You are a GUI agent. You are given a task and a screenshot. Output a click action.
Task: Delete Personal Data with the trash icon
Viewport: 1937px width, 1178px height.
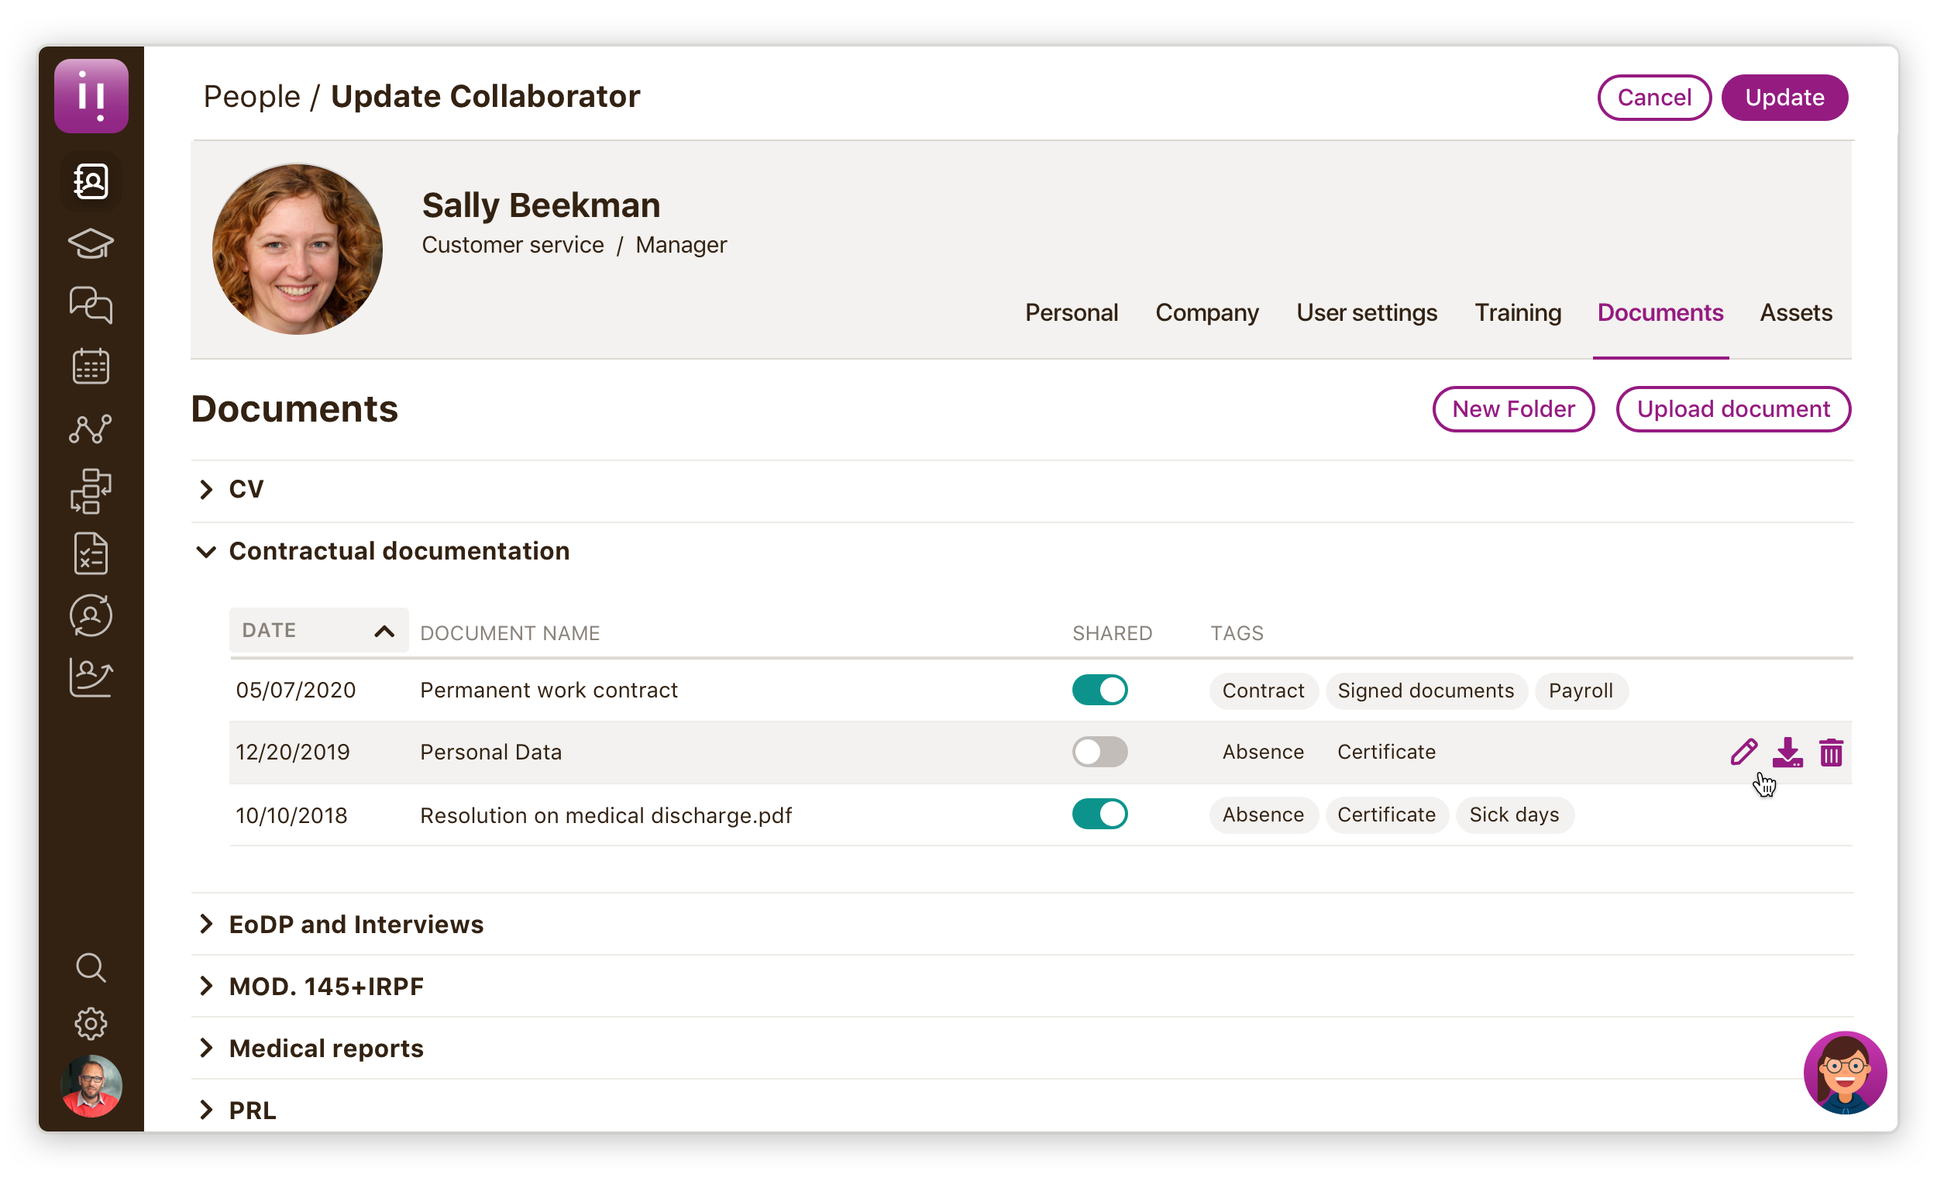pyautogui.click(x=1831, y=753)
